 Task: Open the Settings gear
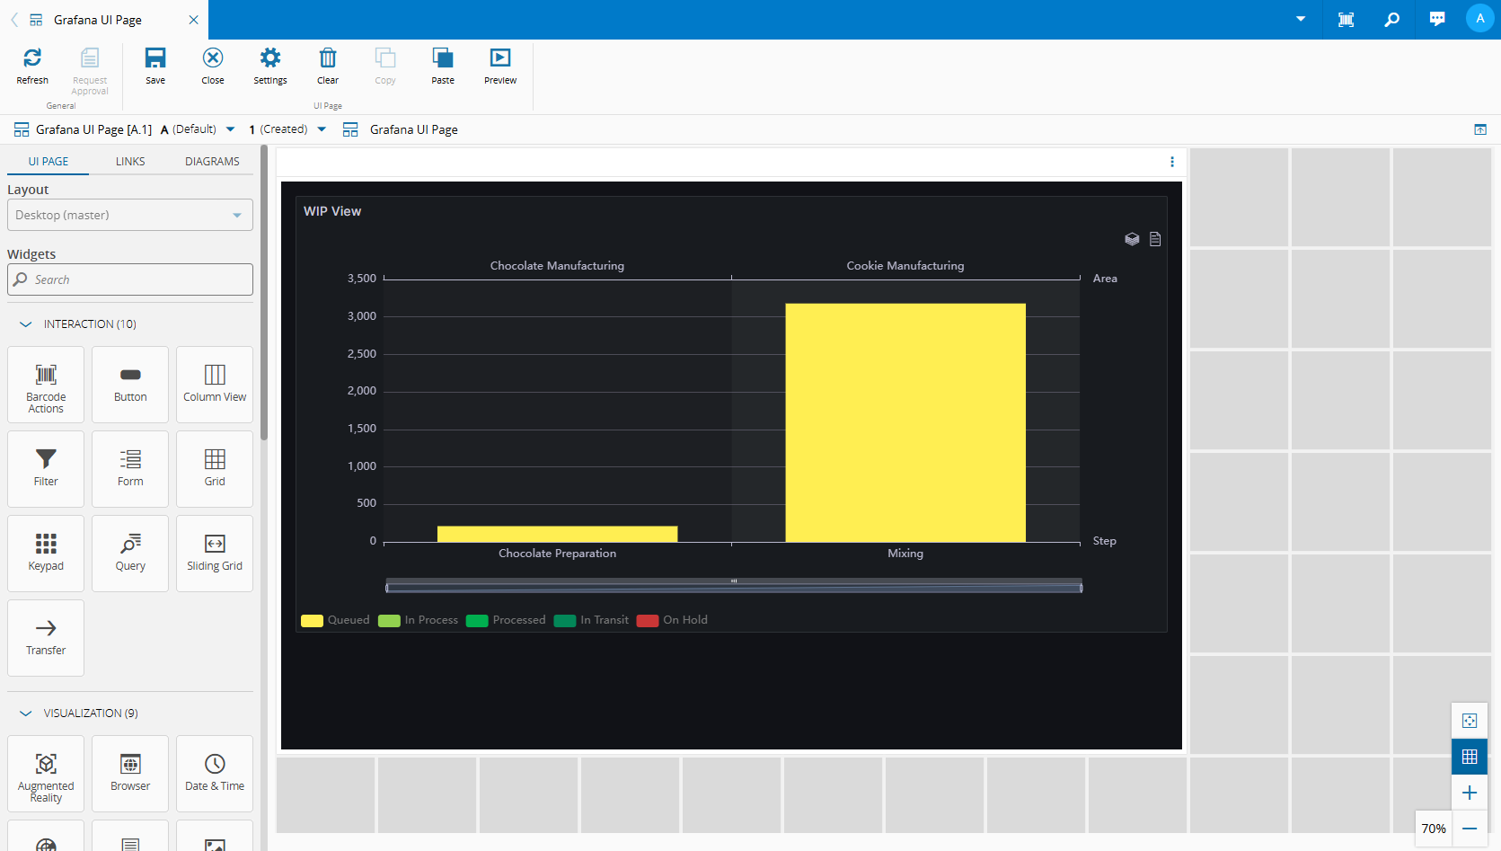pos(269,59)
